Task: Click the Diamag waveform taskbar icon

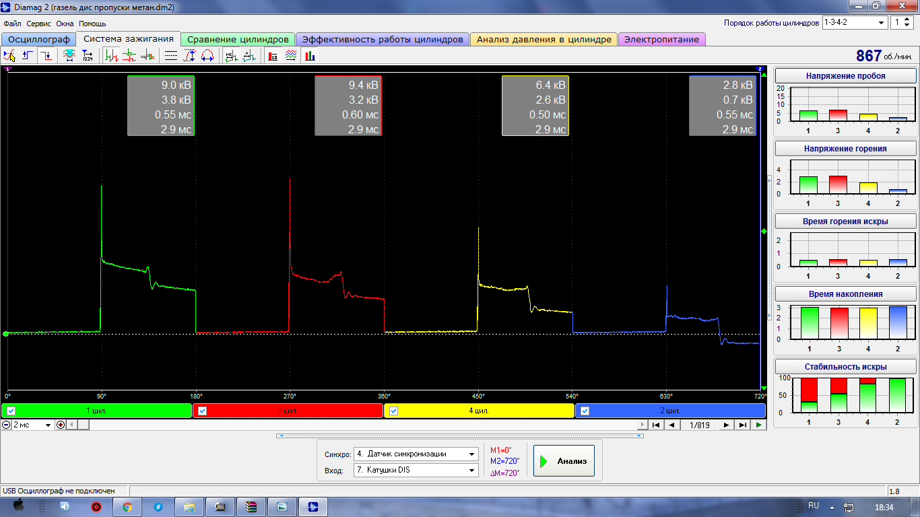Action: (x=313, y=507)
